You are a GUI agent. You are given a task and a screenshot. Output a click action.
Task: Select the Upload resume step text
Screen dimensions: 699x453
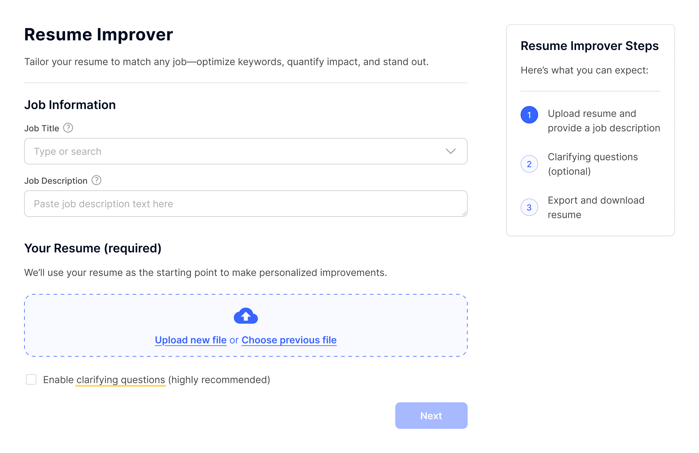tap(603, 121)
